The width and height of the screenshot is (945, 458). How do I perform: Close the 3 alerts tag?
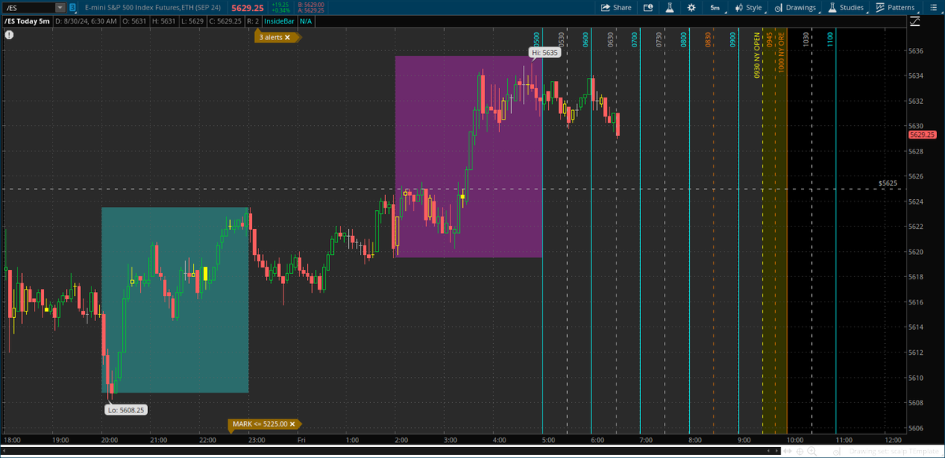coord(287,37)
